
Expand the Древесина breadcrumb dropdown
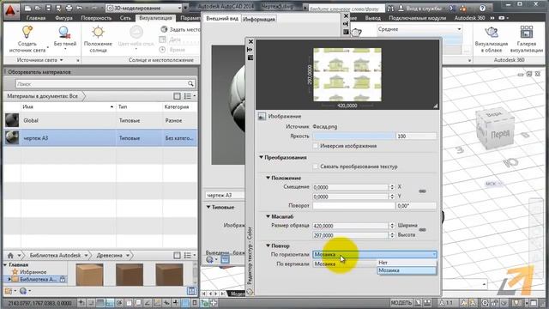pyautogui.click(x=128, y=256)
